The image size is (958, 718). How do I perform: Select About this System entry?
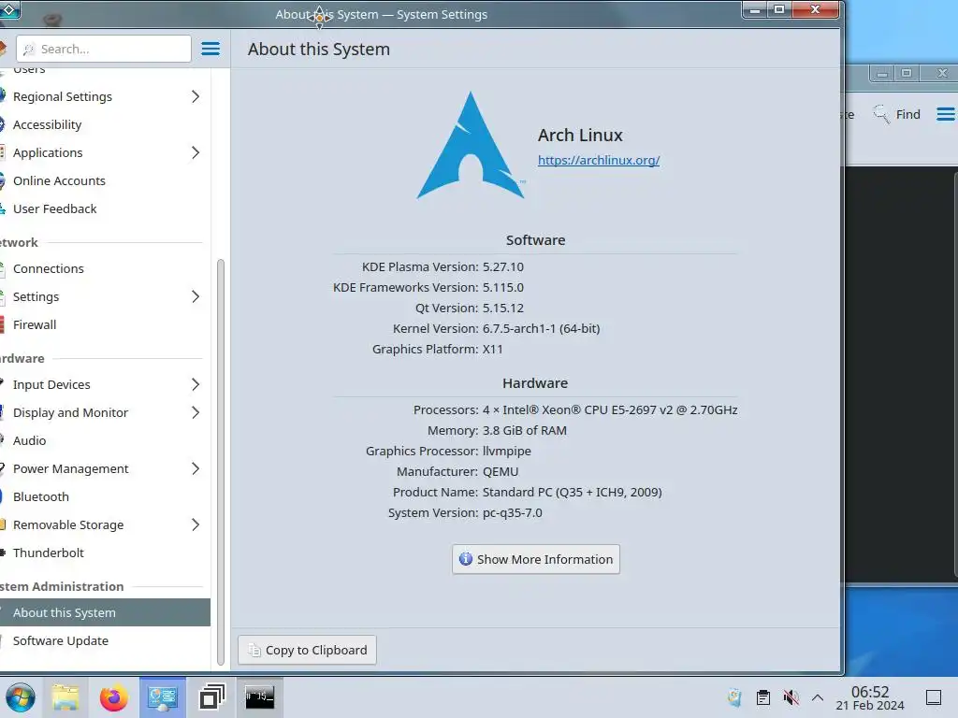tap(104, 613)
